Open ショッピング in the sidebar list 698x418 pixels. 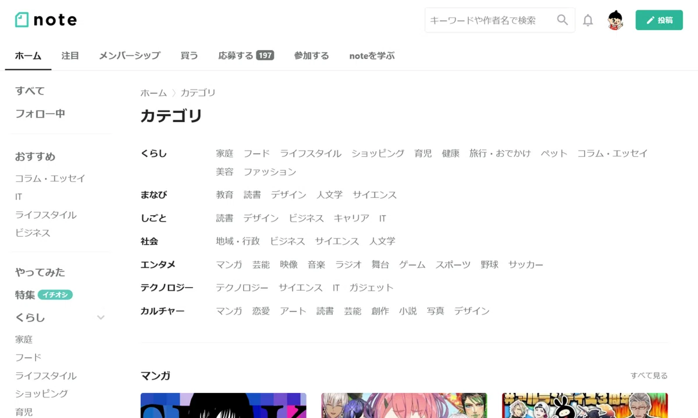click(41, 394)
